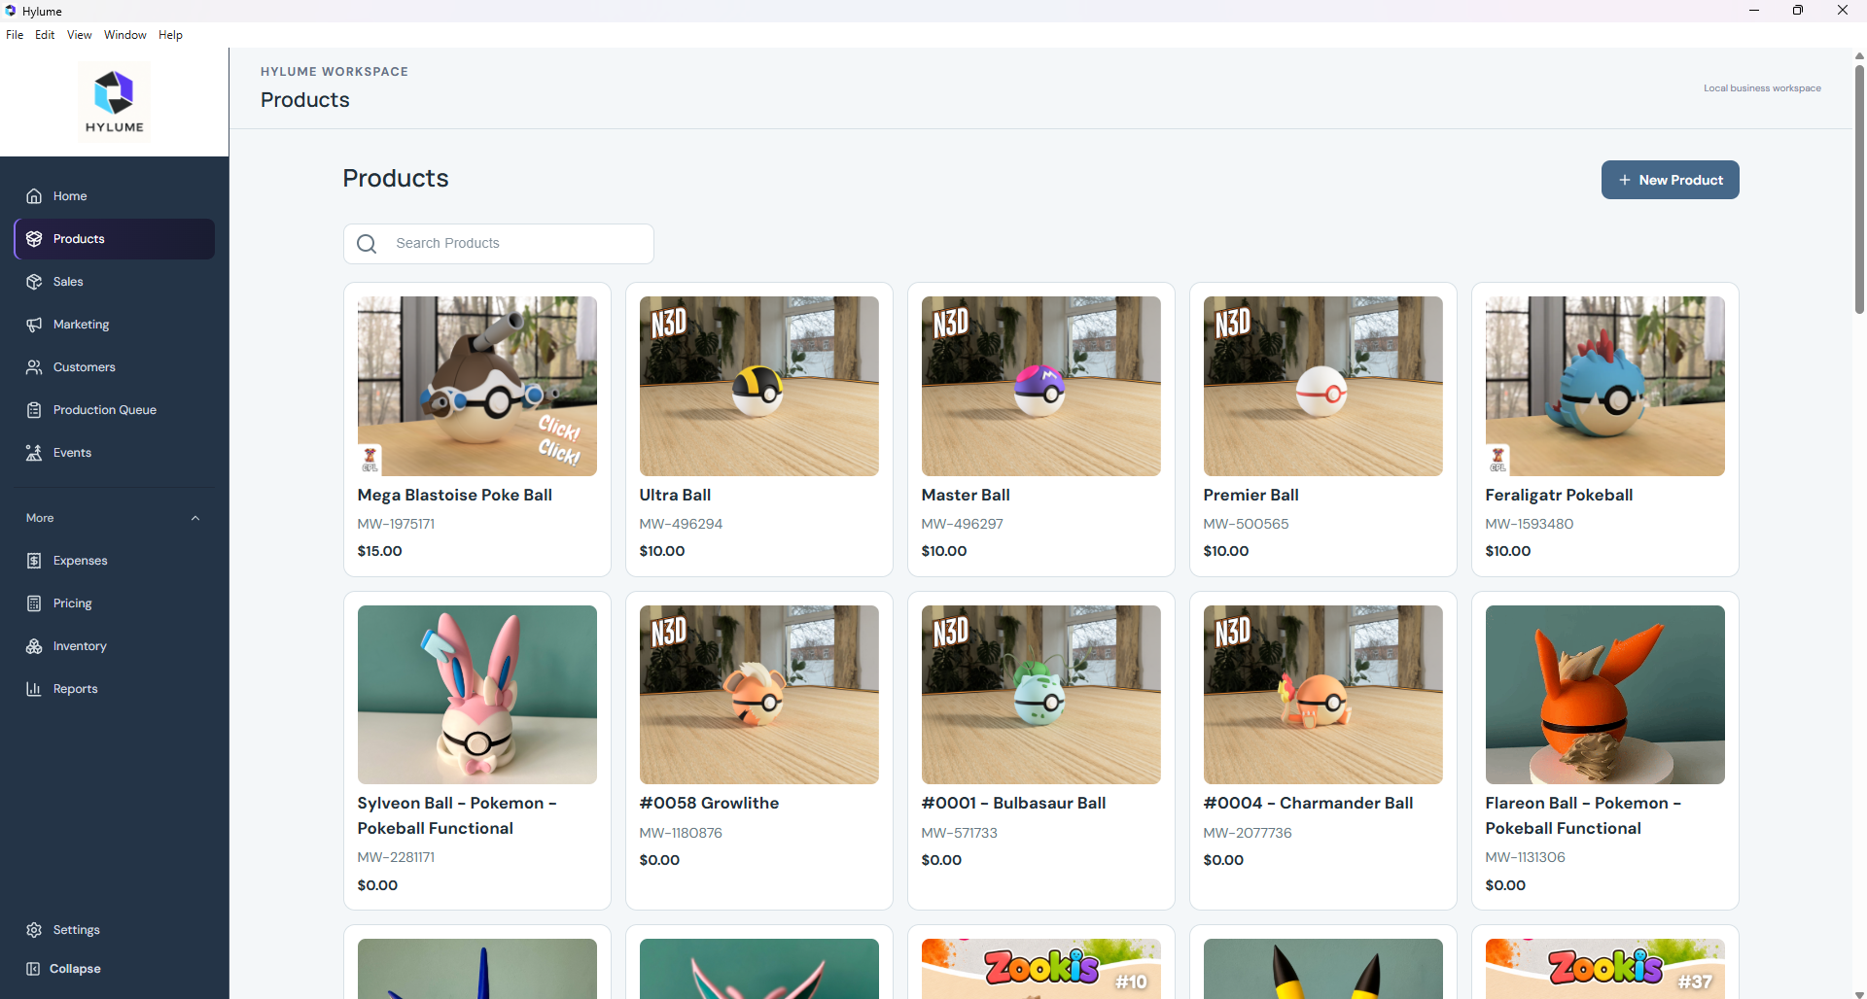This screenshot has height=999, width=1867.
Task: Click the #0001 - Bulbasaur Ball title
Action: pos(1013,804)
